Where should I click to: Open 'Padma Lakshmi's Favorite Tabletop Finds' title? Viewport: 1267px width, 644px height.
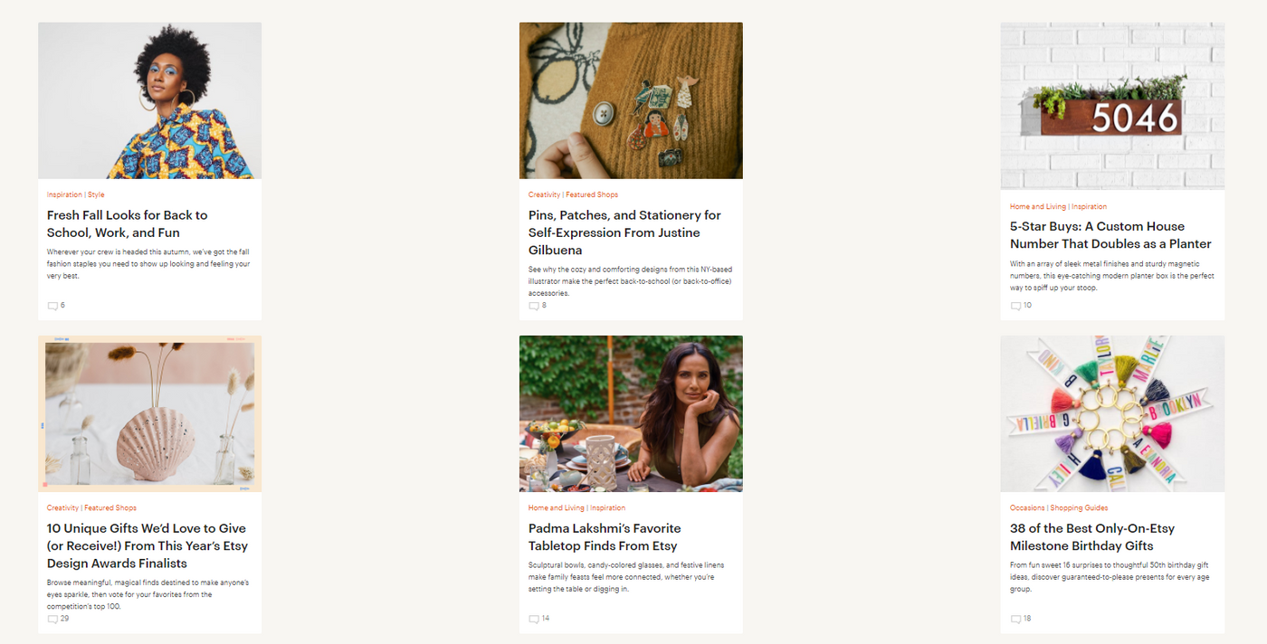(605, 537)
